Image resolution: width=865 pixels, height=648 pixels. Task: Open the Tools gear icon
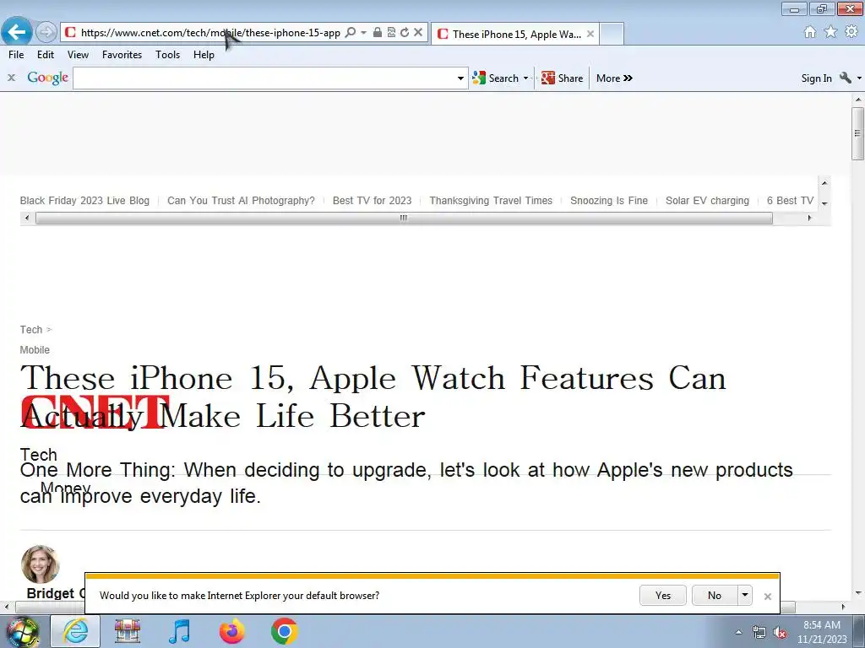click(x=851, y=32)
